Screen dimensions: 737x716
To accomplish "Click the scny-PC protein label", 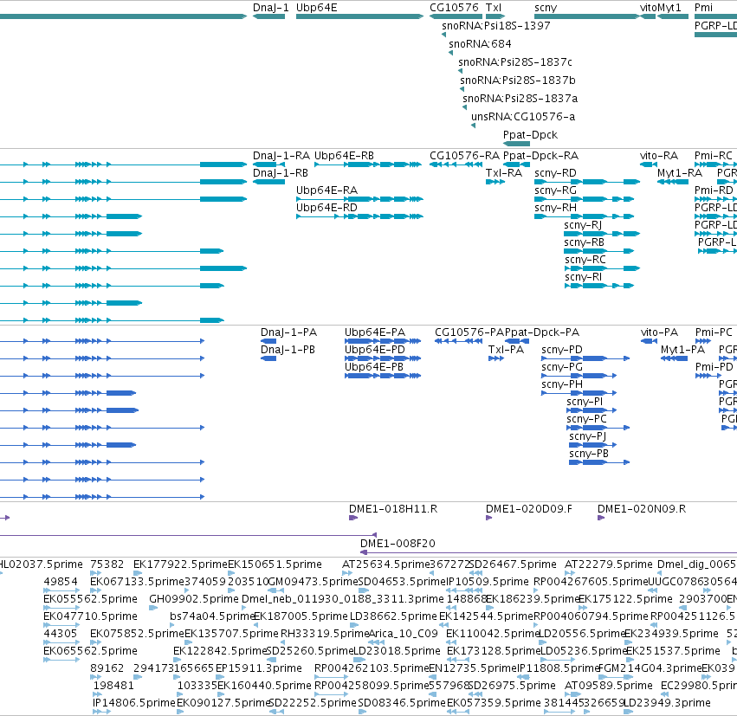I will pyautogui.click(x=586, y=420).
